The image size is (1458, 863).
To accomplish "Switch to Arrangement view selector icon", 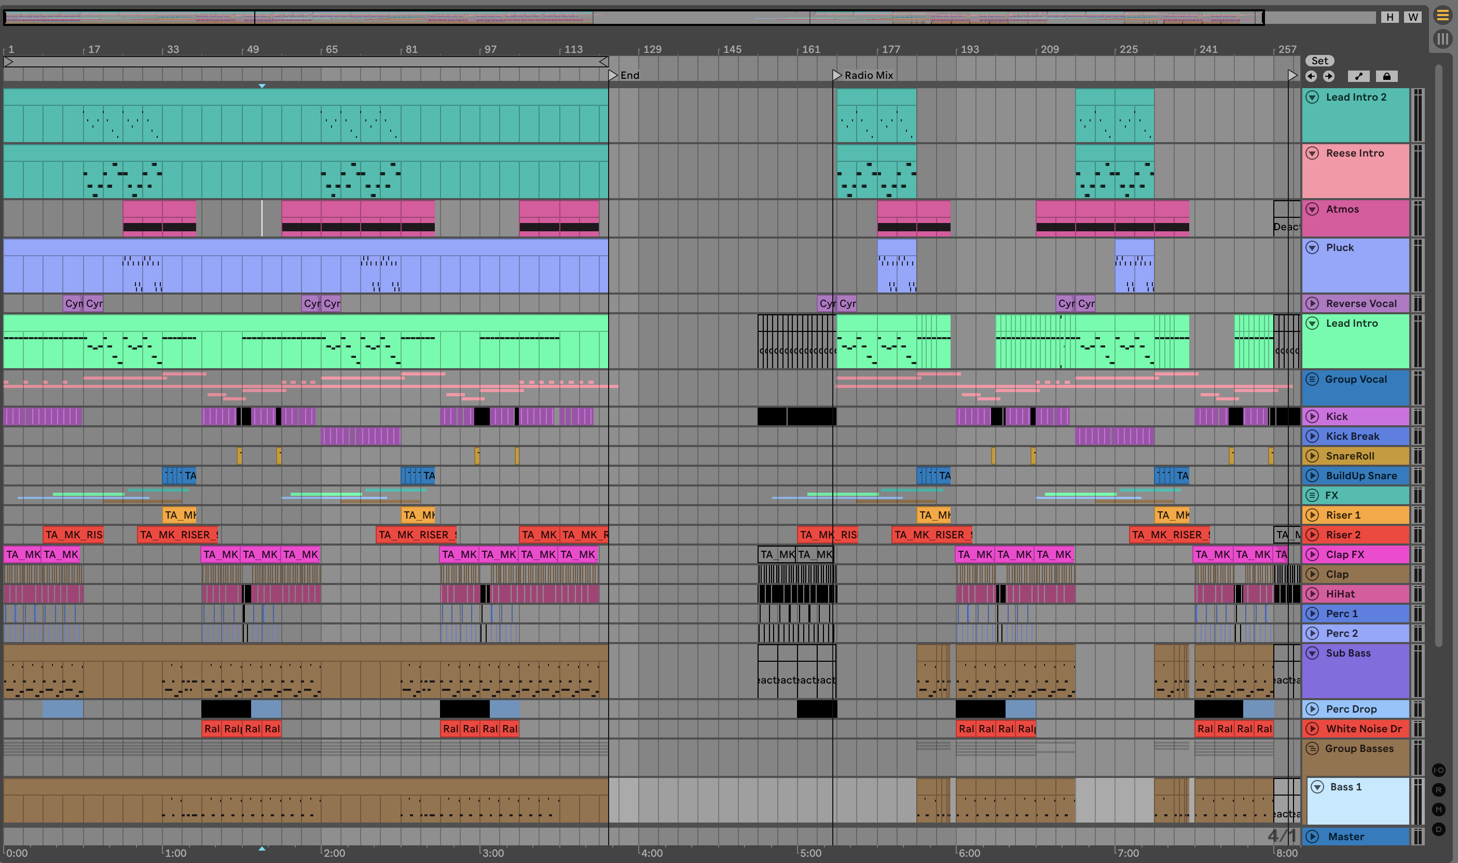I will point(1442,16).
